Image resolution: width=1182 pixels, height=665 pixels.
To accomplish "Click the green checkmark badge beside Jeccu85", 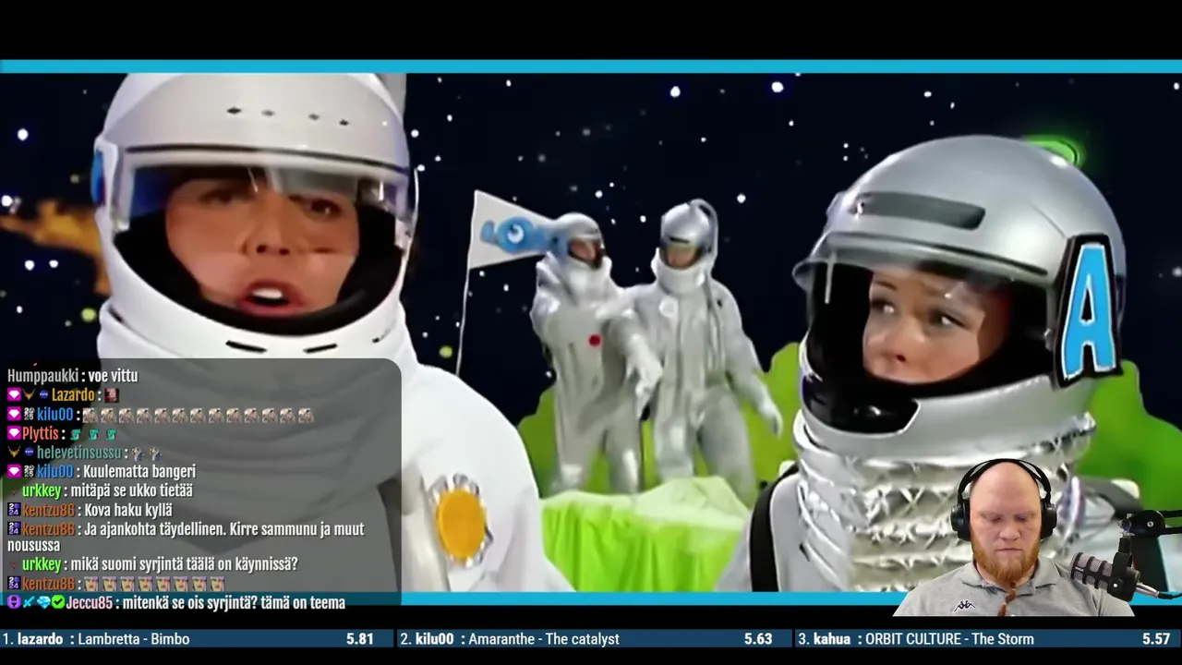I will (x=58, y=602).
